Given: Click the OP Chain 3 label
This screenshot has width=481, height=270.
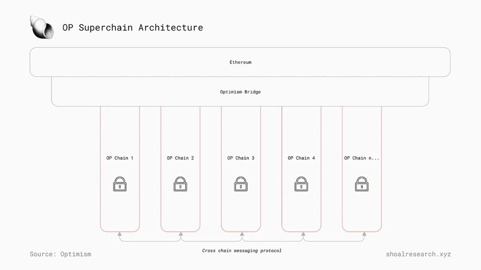Looking at the screenshot, I should [x=241, y=158].
